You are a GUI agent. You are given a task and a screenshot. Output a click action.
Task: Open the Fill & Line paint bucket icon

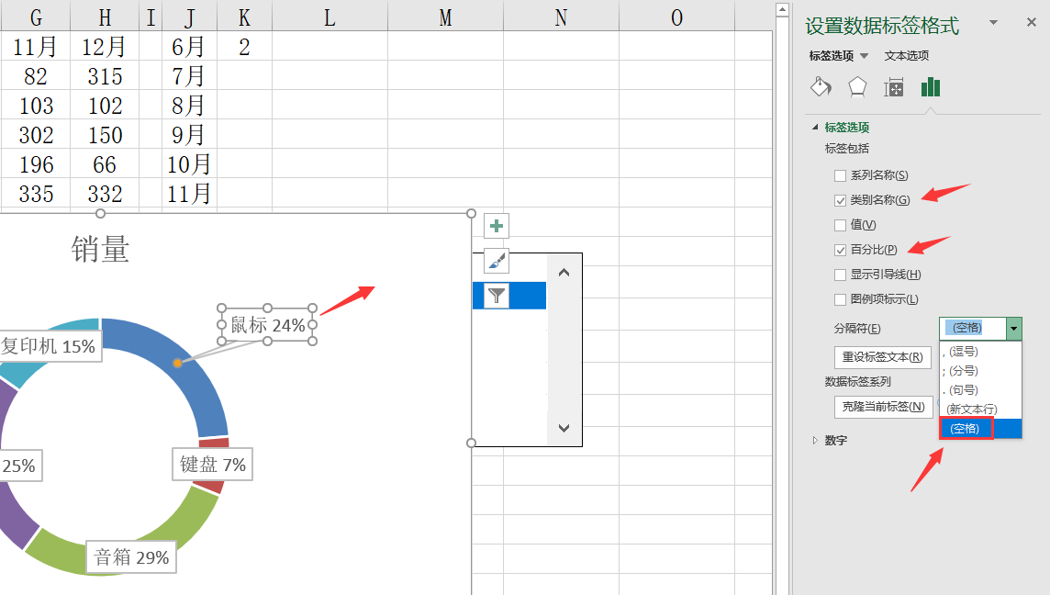point(821,87)
